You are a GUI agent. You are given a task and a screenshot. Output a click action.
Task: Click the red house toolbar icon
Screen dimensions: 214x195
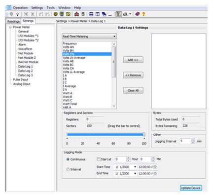(x=76, y=14)
